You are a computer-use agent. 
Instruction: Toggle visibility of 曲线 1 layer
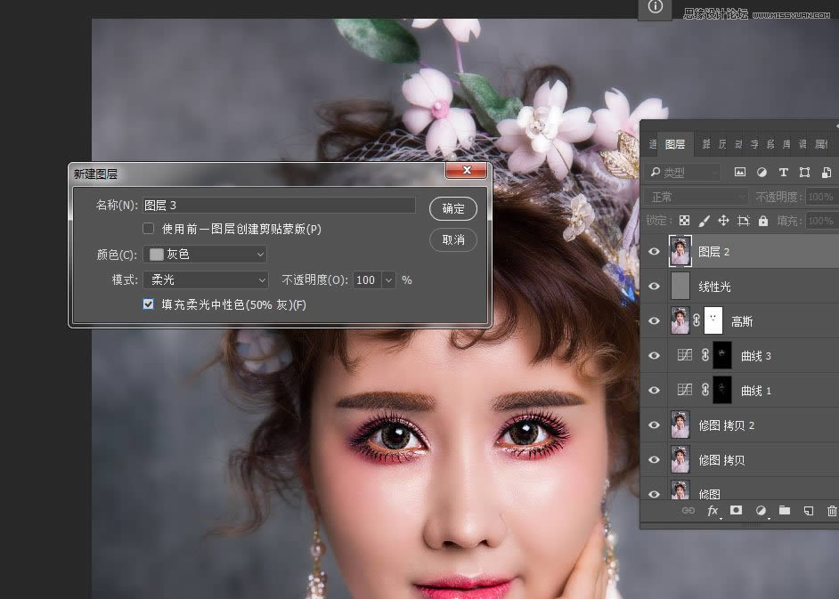click(x=654, y=390)
